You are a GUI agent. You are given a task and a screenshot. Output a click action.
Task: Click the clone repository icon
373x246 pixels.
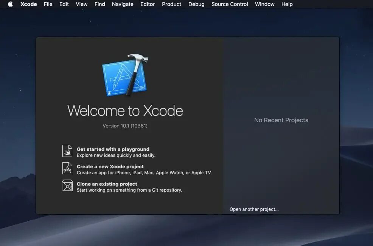(67, 186)
